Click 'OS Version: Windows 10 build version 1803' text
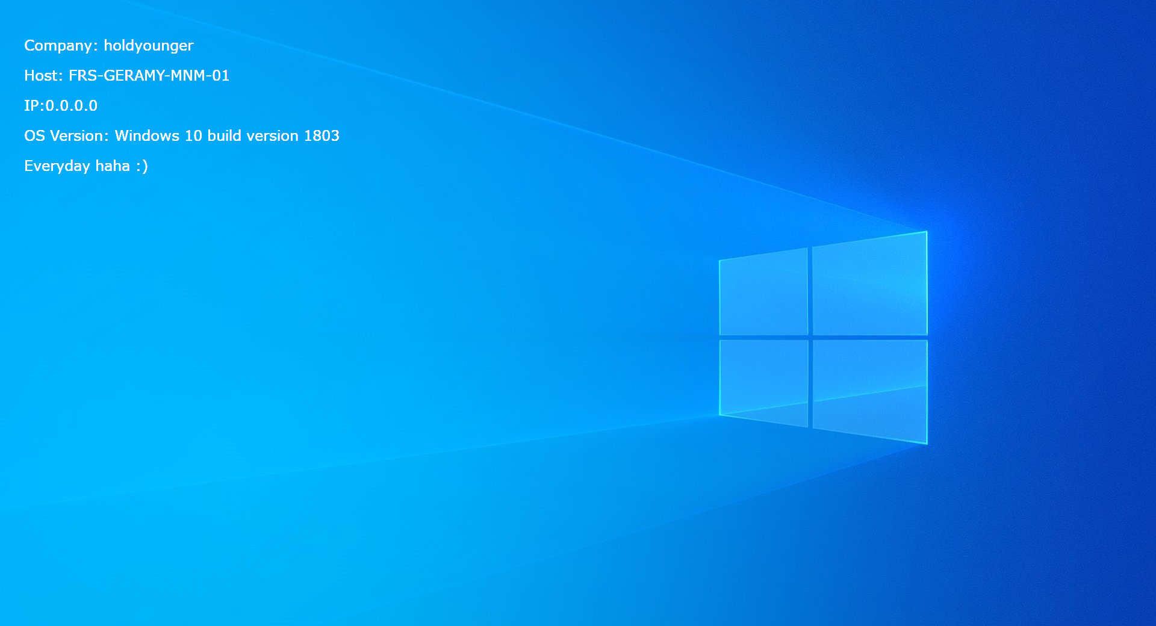Viewport: 1156px width, 626px height. pos(182,135)
